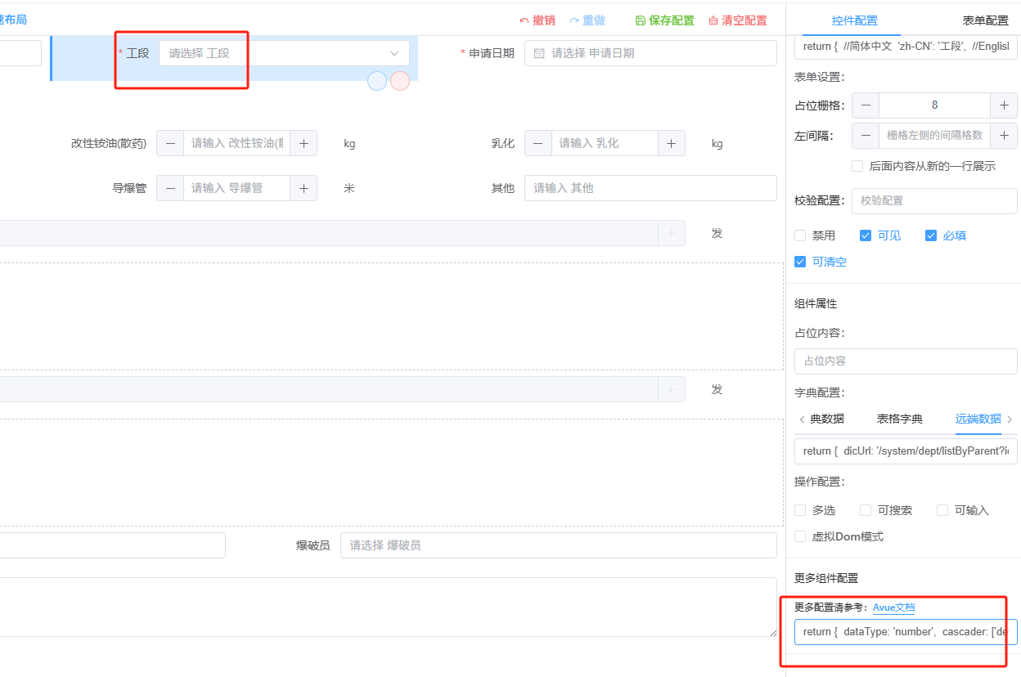The height and width of the screenshot is (677, 1021).
Task: Click the 占位内容 input field
Action: click(906, 361)
